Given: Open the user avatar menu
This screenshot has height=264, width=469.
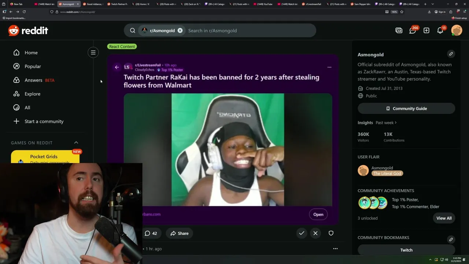Looking at the screenshot, I should (x=457, y=30).
